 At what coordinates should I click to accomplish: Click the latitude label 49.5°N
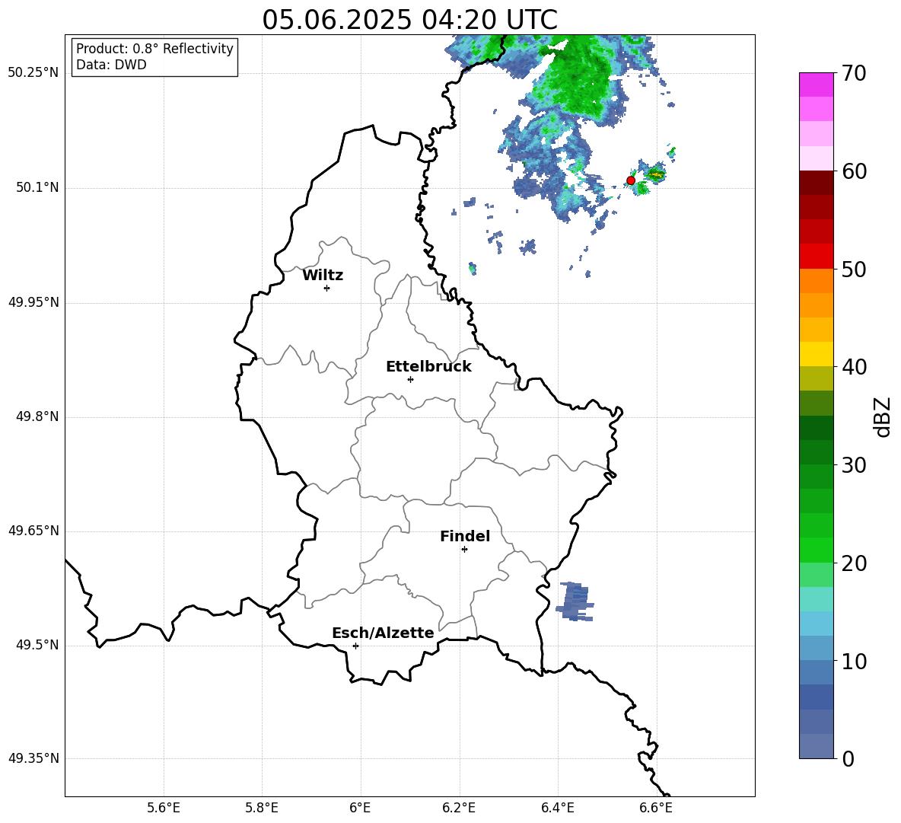click(37, 645)
